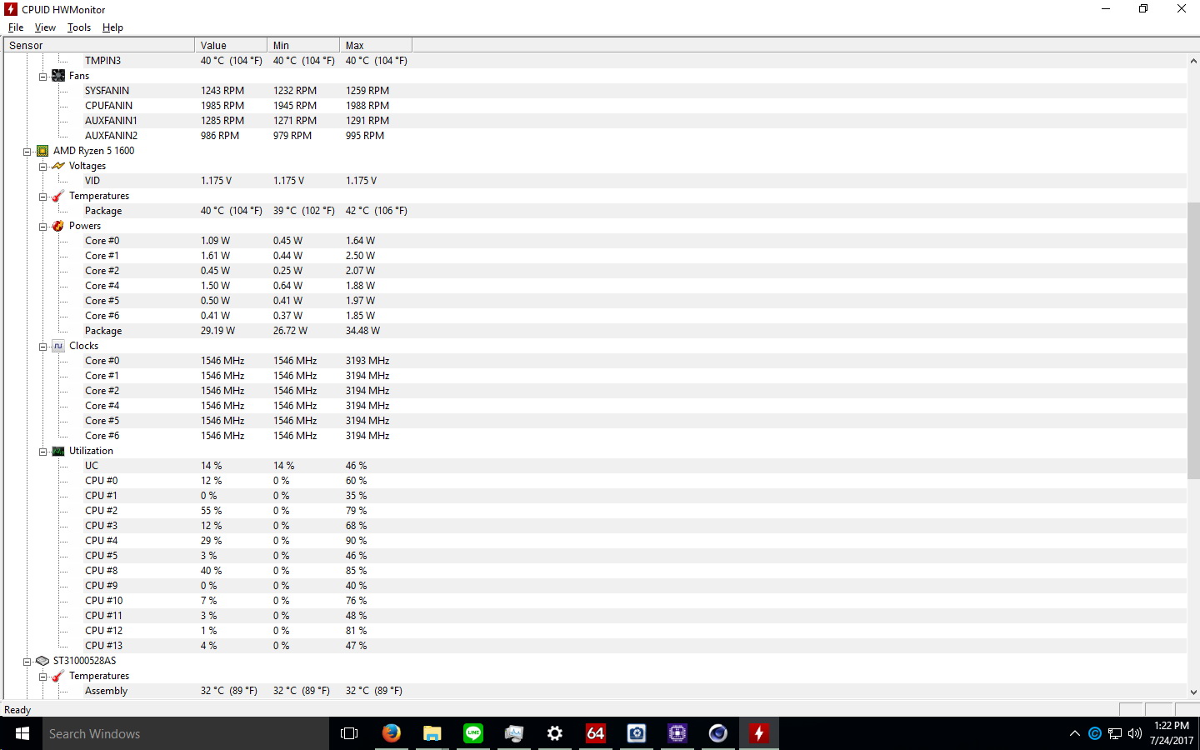The height and width of the screenshot is (750, 1200).
Task: Switch to the purple CPU chip taskbar app
Action: [677, 733]
